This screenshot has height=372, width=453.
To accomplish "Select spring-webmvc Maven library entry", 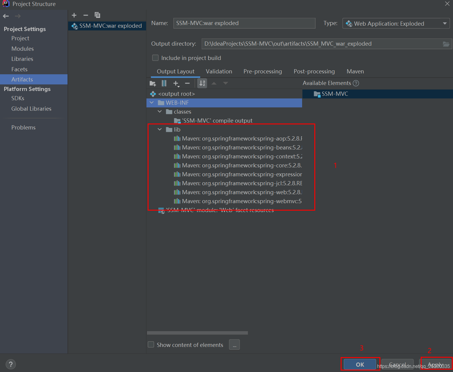I will (x=238, y=201).
